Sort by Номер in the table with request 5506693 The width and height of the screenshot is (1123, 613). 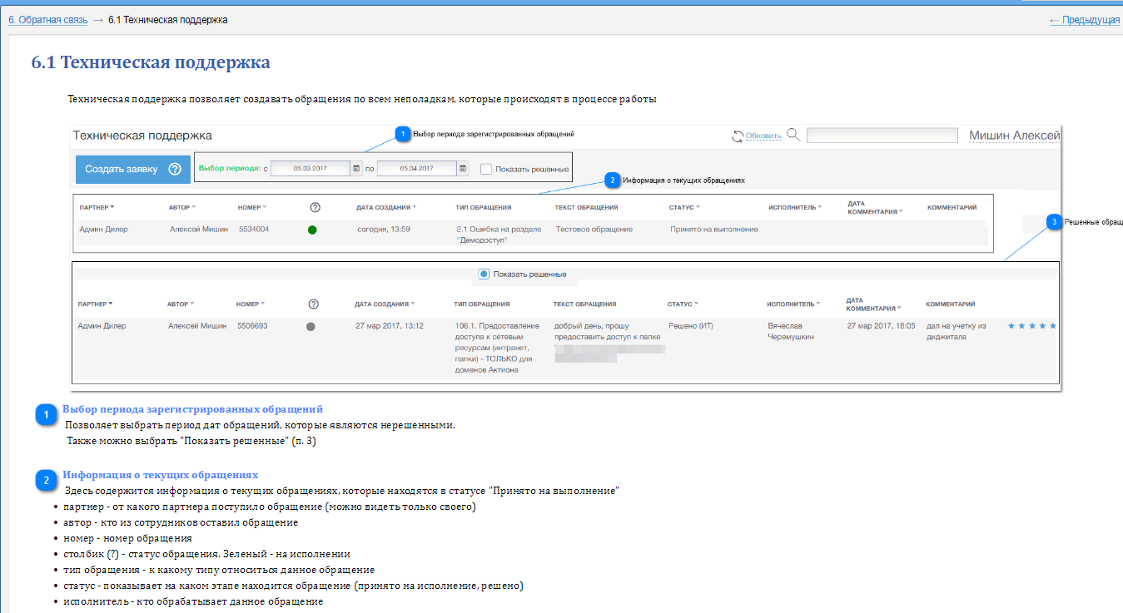251,304
